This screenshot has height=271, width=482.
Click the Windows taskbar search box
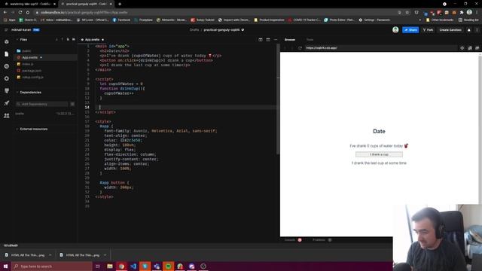52,266
